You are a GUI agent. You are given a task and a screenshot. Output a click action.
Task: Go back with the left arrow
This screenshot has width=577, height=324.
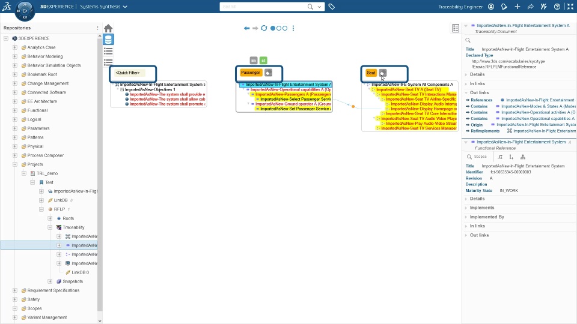point(246,28)
